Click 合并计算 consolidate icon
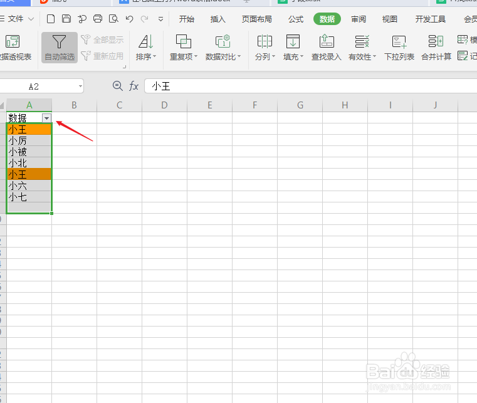The image size is (477, 403). pos(436,48)
